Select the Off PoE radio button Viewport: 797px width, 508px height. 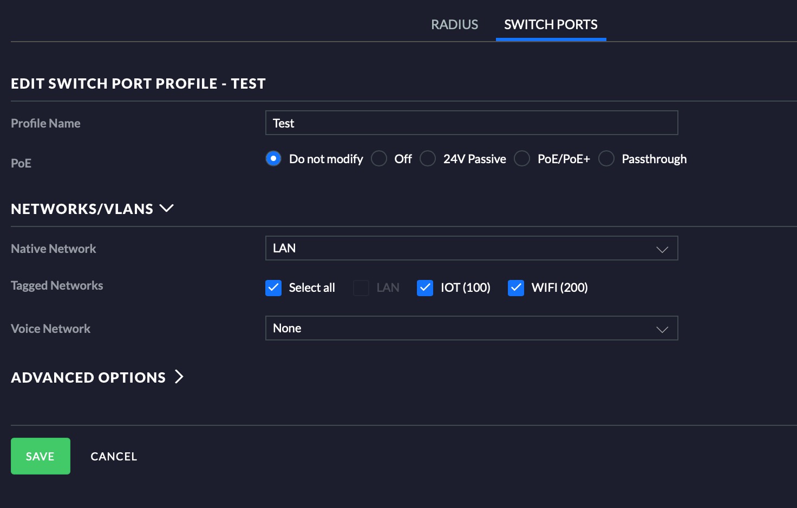pos(379,159)
